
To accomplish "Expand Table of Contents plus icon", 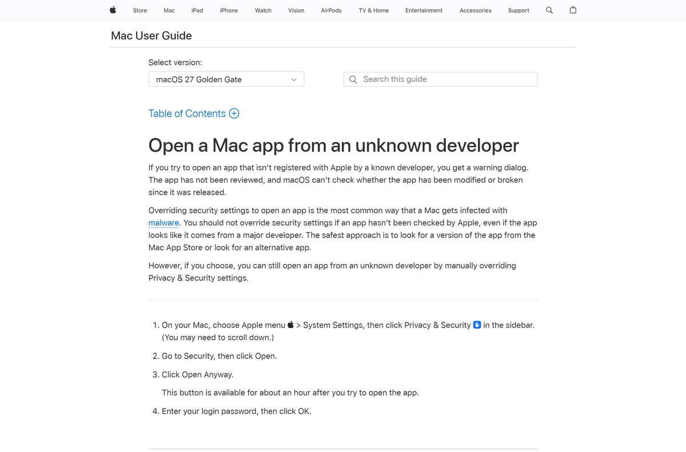I will [x=234, y=113].
